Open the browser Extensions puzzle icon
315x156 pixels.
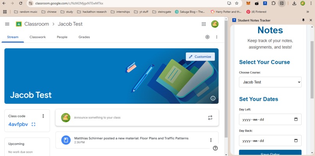(x=274, y=3)
